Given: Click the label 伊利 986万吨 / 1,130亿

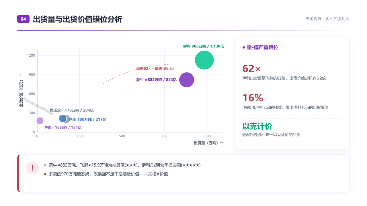Looking at the screenshot, I should click(203, 46).
